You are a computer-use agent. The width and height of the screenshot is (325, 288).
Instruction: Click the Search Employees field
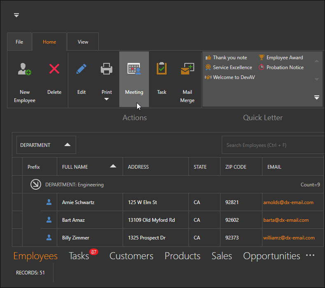[273, 145]
